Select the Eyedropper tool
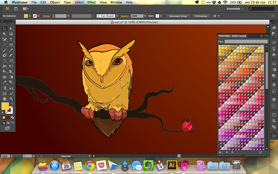The image size is (278, 174). pos(5,82)
